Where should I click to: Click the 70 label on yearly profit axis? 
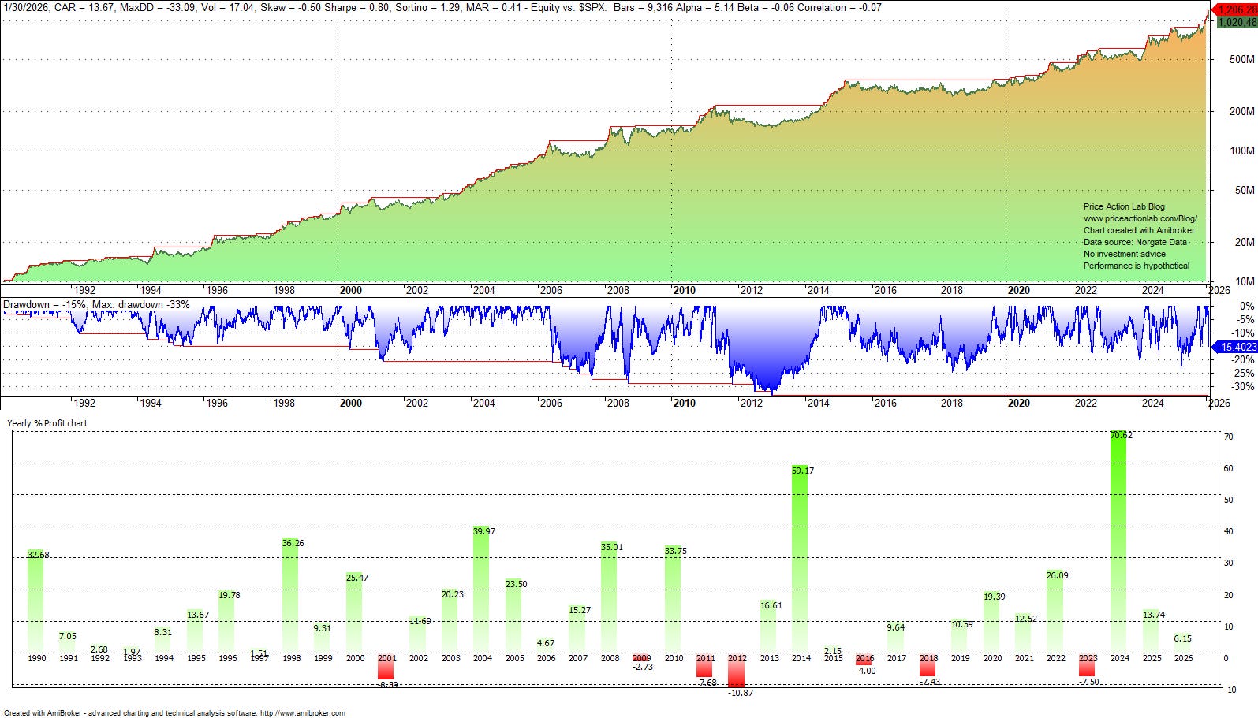(x=1228, y=437)
